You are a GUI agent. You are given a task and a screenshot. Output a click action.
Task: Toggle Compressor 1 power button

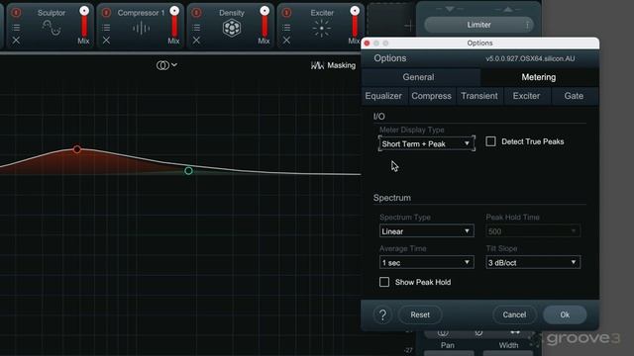(106, 13)
